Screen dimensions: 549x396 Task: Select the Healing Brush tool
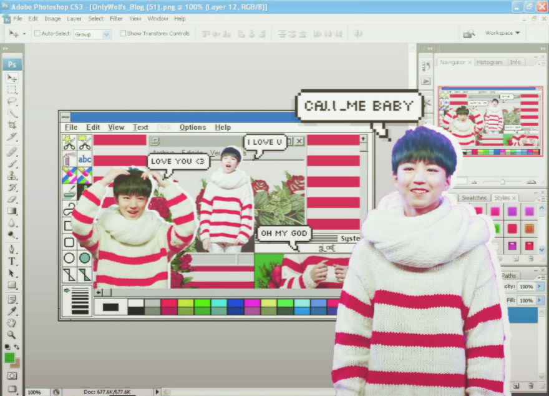coord(12,152)
